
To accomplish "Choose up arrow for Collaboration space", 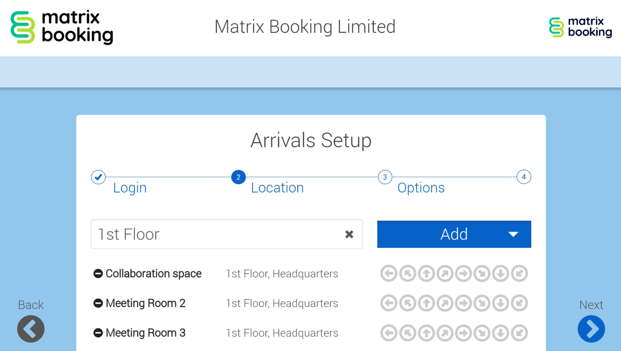I will tap(426, 274).
